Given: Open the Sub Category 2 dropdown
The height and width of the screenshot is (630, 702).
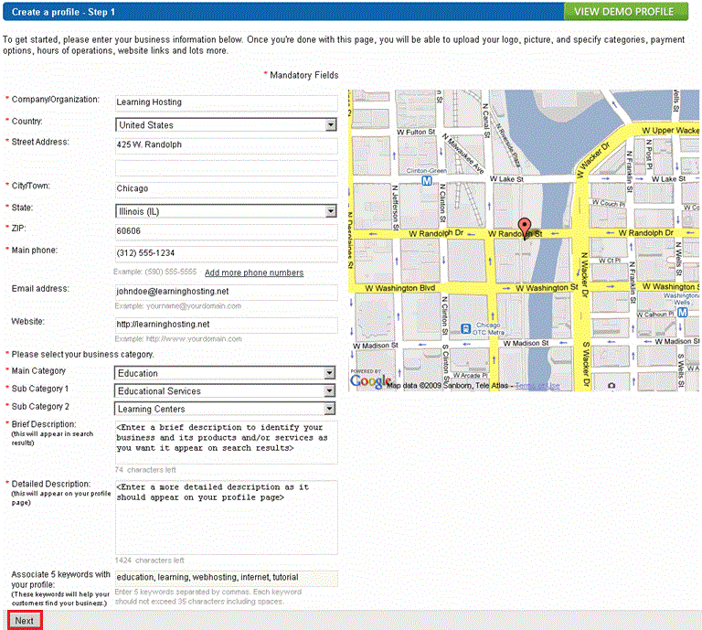Looking at the screenshot, I should pyautogui.click(x=226, y=409).
